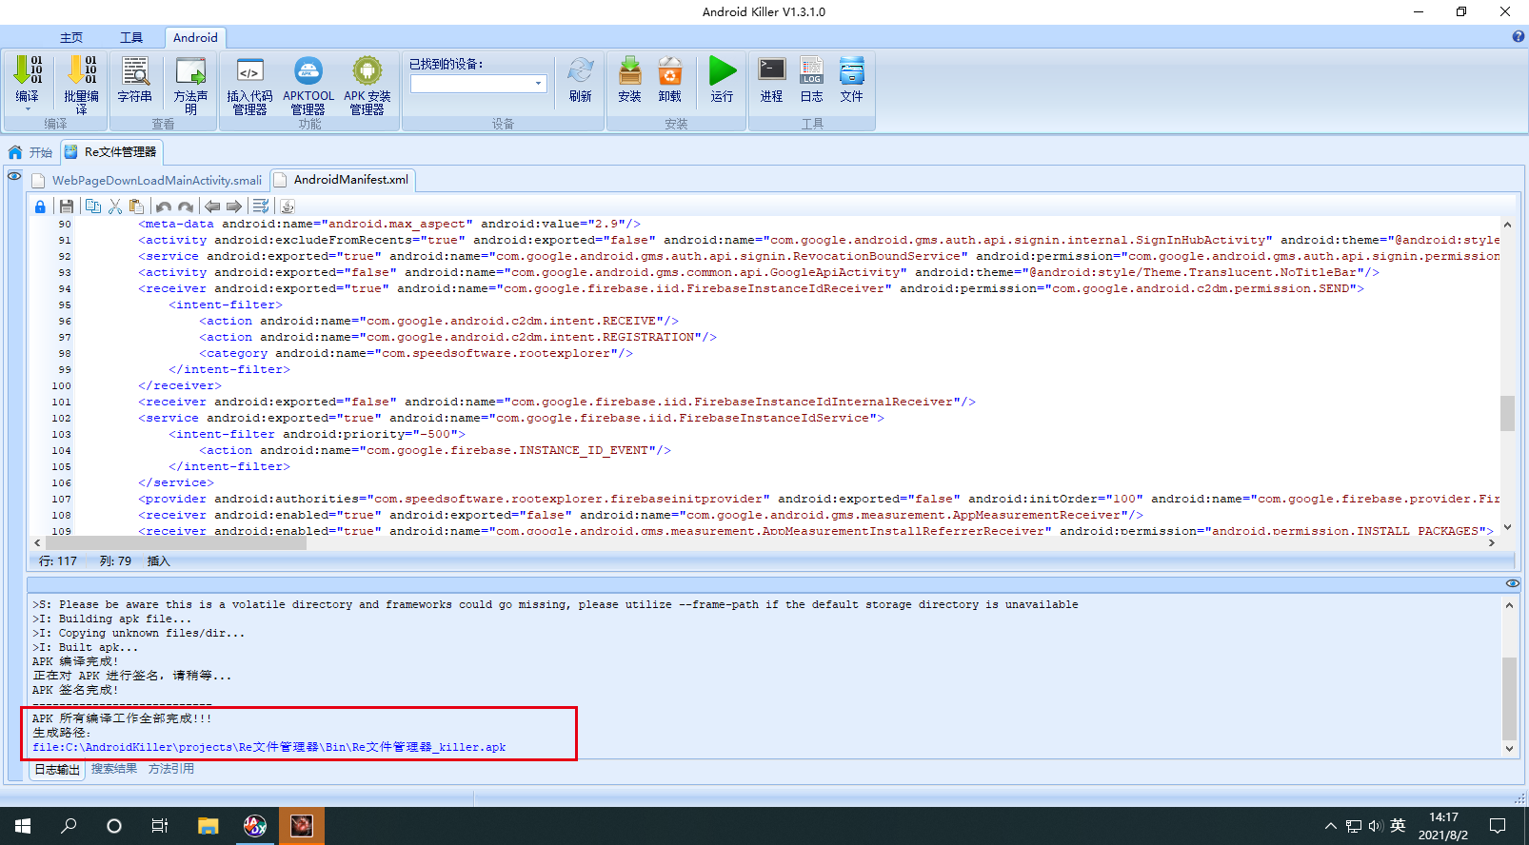Open the 开始 start tab

point(30,152)
